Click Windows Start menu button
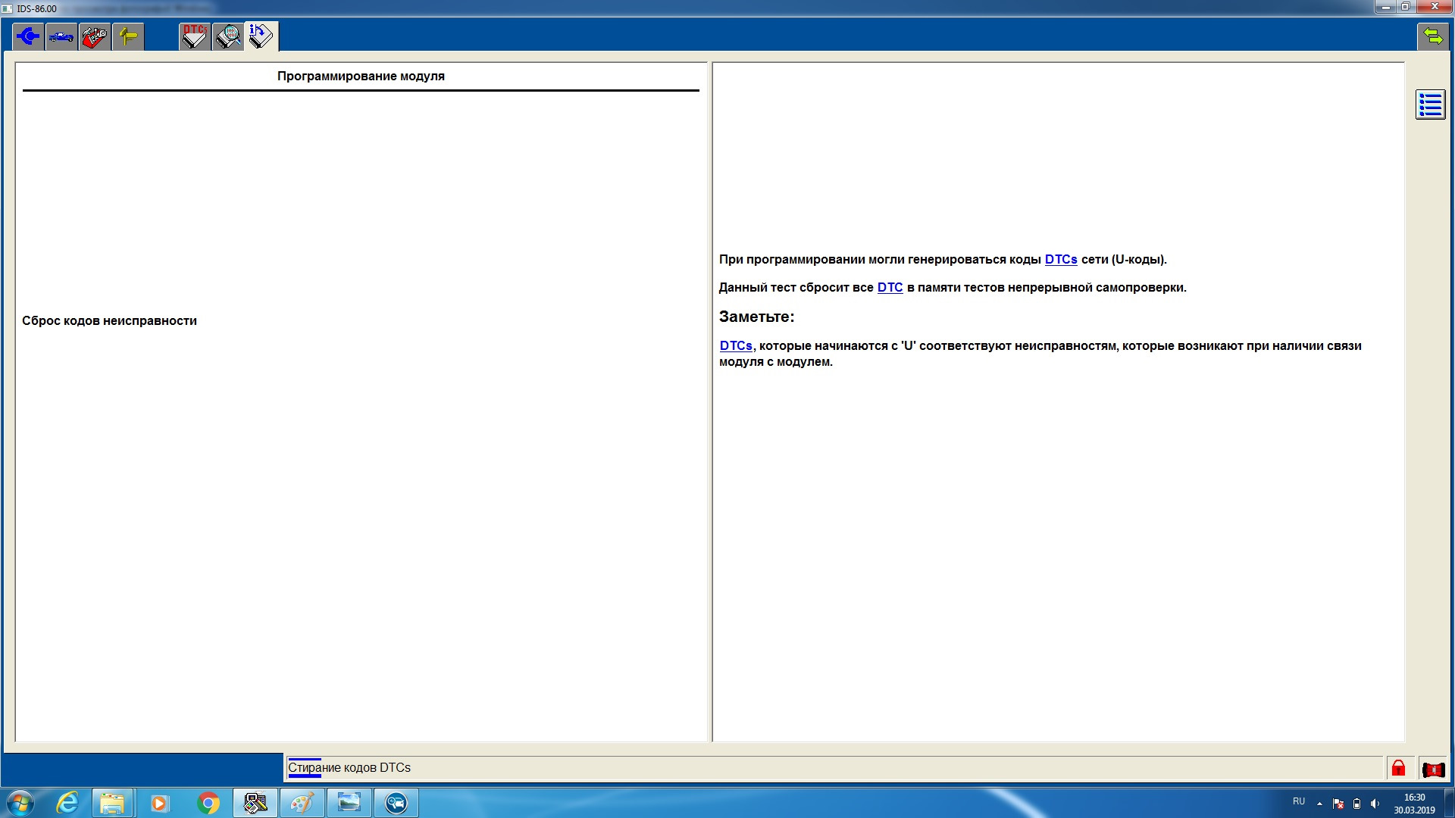The image size is (1455, 818). 20,802
